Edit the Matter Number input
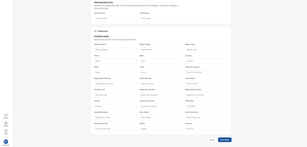Image resolution: width=307 pixels, height=147 pixels. [115, 50]
